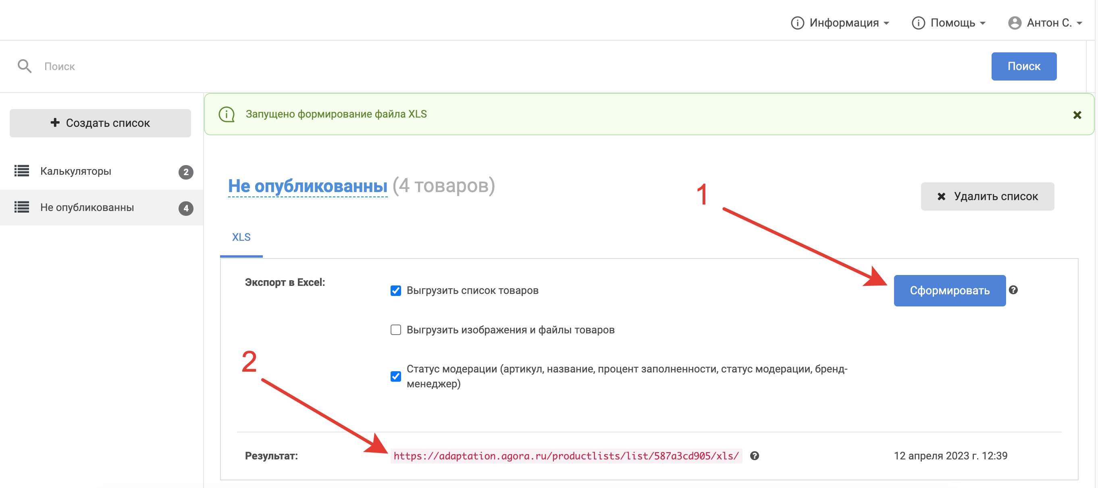This screenshot has width=1098, height=488.
Task: Click Создать список button
Action: (100, 123)
